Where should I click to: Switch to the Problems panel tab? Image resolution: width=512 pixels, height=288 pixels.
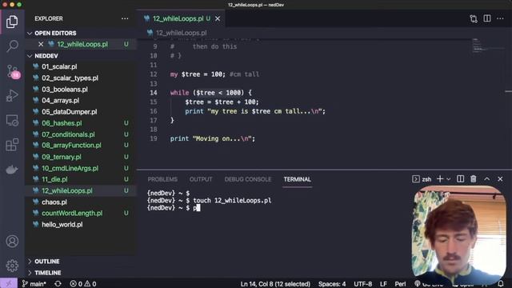162,179
